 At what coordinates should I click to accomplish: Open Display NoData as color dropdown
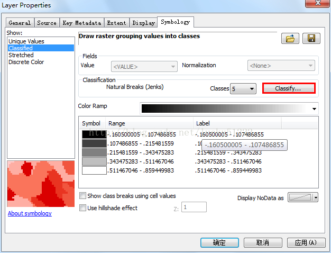(316, 197)
